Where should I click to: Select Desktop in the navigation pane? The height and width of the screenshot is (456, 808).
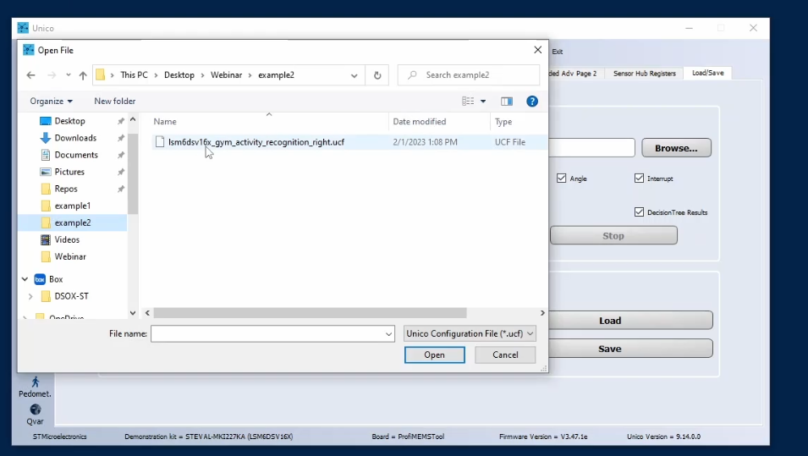coord(72,121)
